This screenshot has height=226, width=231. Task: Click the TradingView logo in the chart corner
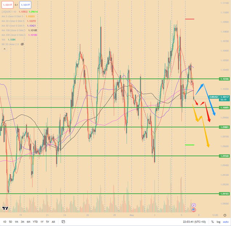[x=5, y=208]
